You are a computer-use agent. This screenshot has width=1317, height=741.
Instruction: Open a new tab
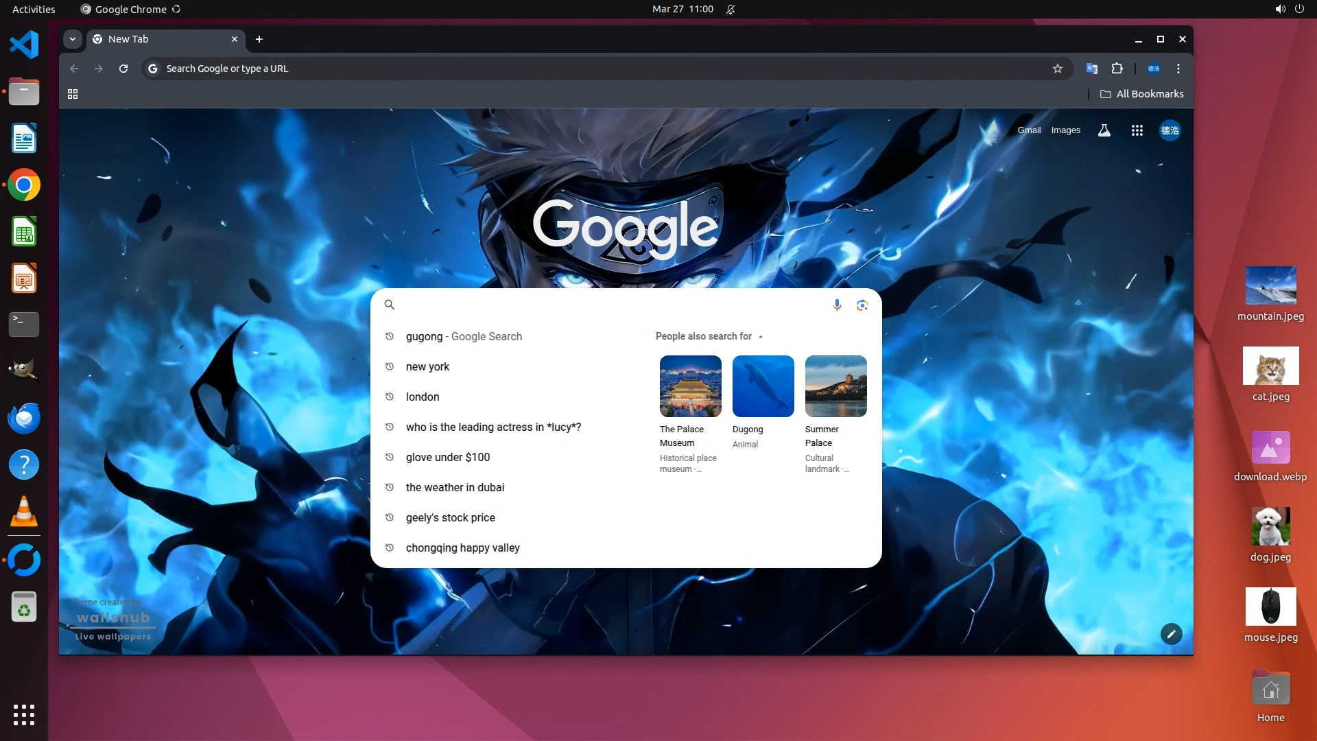tap(259, 39)
